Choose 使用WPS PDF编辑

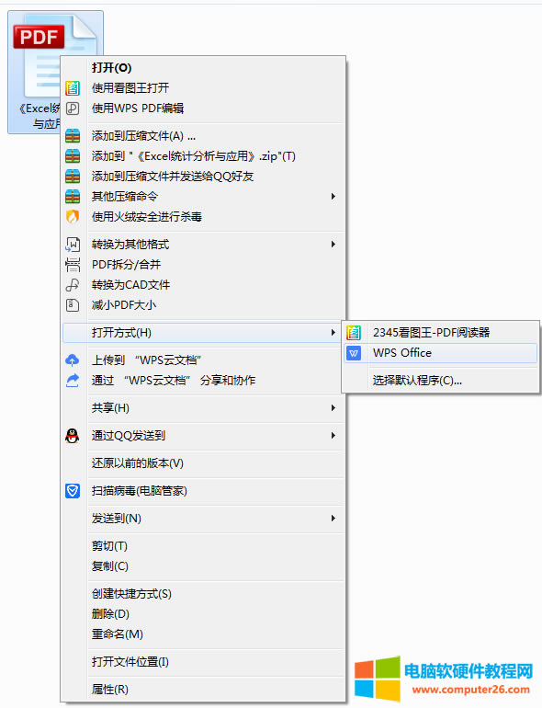(x=203, y=108)
